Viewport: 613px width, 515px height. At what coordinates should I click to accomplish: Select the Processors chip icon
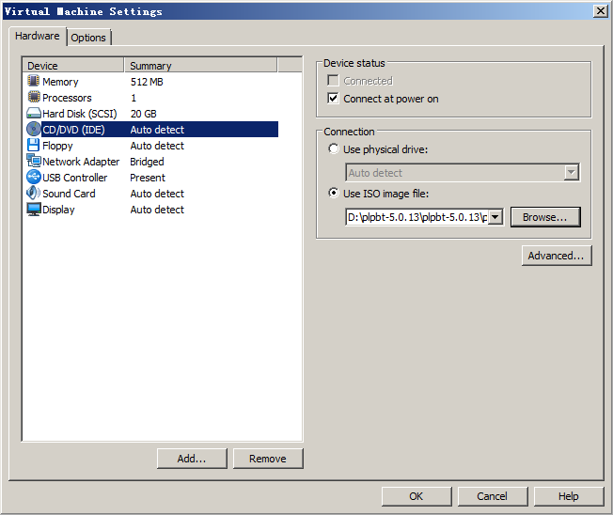[34, 98]
